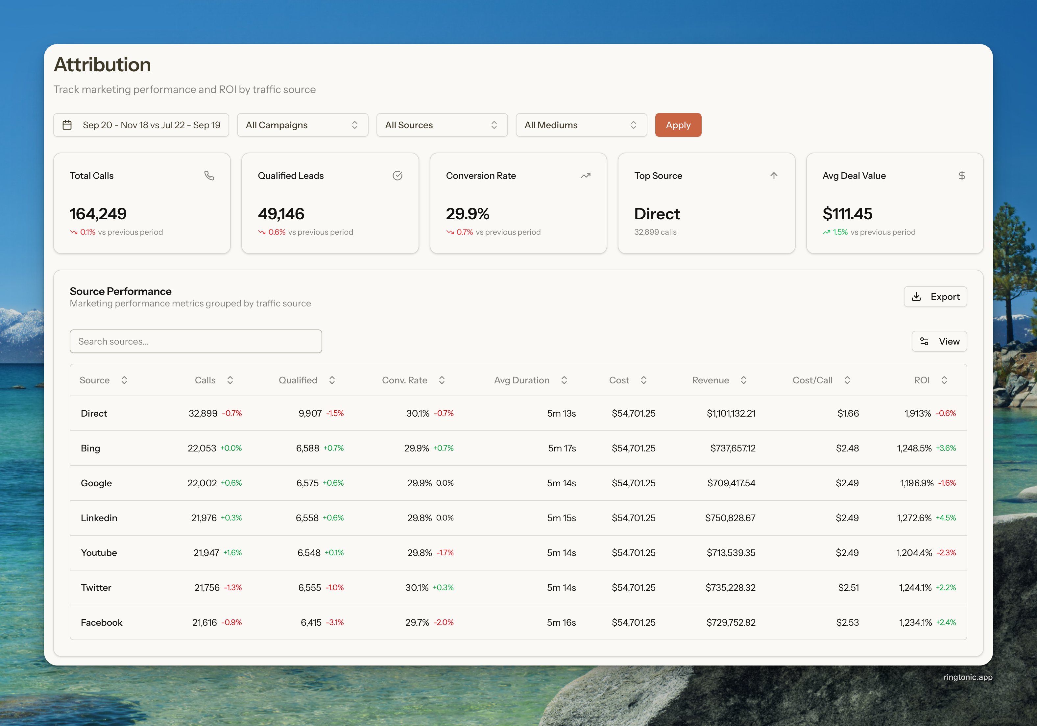This screenshot has height=726, width=1037.
Task: Expand the All Mediums dropdown
Action: [581, 125]
